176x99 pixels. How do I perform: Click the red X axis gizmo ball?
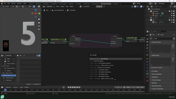point(35,13)
